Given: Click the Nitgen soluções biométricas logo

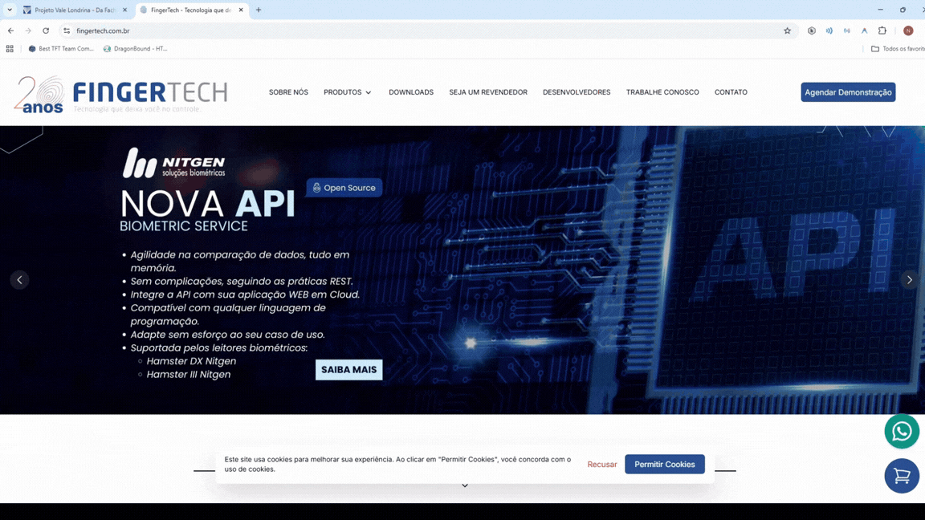Looking at the screenshot, I should pyautogui.click(x=173, y=164).
